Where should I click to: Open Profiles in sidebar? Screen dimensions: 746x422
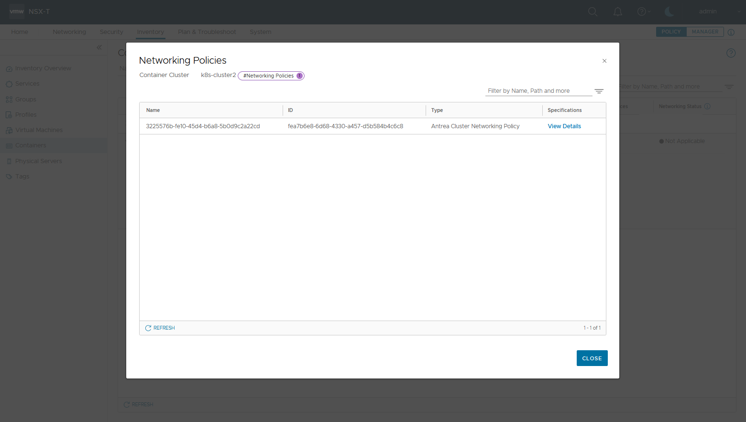[26, 115]
